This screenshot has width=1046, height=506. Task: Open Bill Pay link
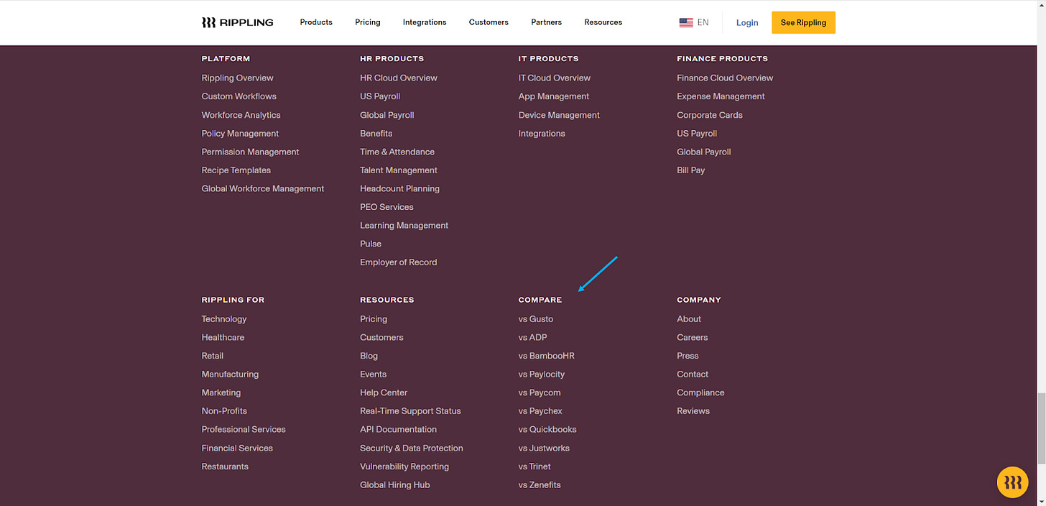(691, 170)
